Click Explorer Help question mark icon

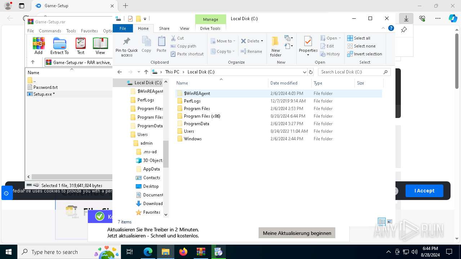click(x=391, y=28)
